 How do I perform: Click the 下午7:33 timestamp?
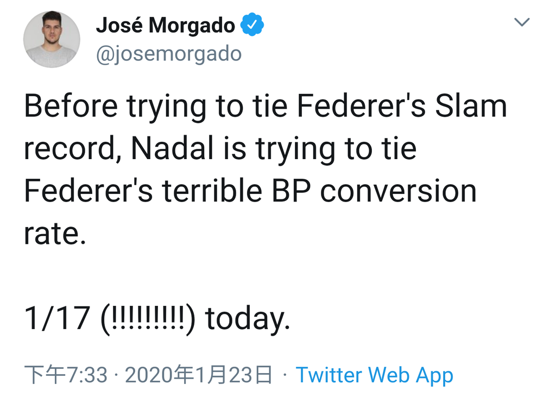click(66, 375)
